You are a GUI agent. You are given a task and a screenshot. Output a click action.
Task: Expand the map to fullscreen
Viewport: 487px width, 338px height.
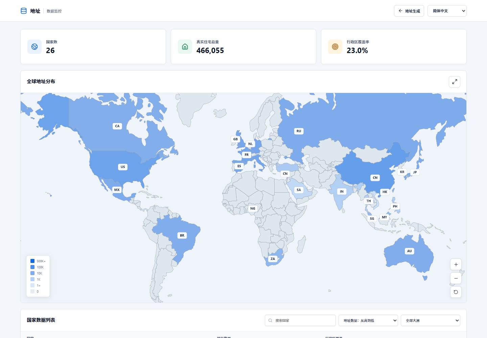[x=455, y=81]
